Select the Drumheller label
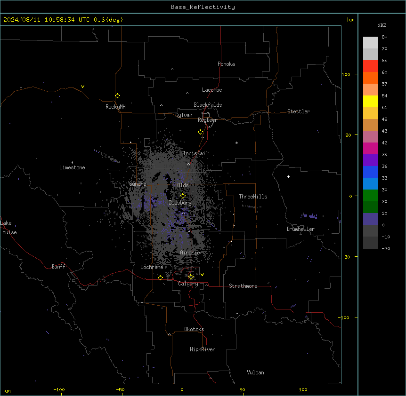The image size is (406, 396). (x=300, y=229)
